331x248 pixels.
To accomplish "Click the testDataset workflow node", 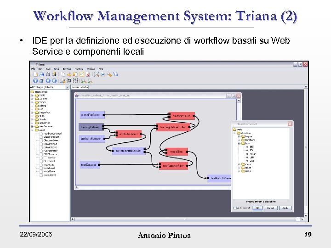I will tap(90, 165).
